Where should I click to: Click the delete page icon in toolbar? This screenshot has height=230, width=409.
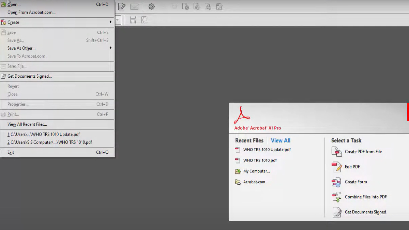pos(185,6)
